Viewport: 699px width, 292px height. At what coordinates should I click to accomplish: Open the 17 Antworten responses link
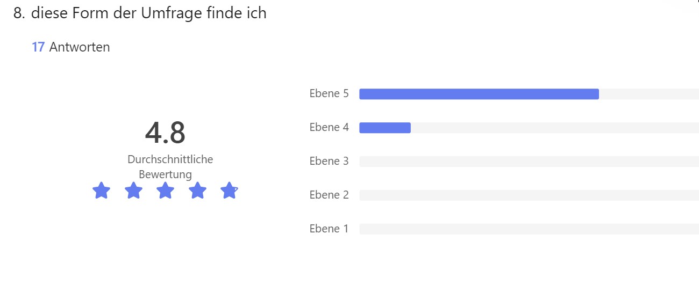pos(71,47)
